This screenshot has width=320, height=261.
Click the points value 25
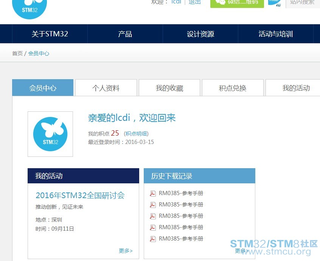click(x=115, y=133)
